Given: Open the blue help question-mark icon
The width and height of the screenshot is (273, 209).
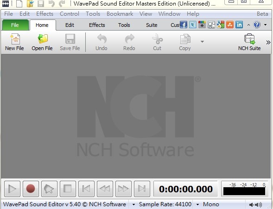Looking at the screenshot, I should [257, 25].
